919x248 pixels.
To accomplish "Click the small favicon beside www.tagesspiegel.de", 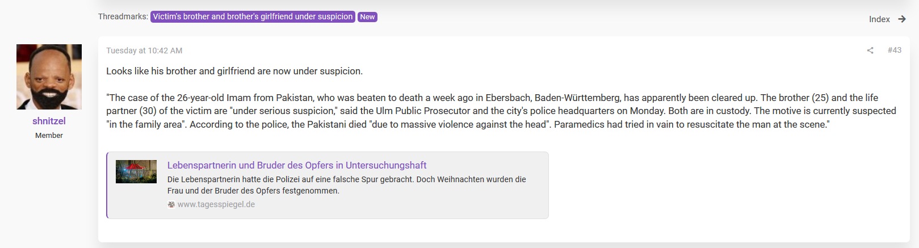I will click(x=171, y=205).
